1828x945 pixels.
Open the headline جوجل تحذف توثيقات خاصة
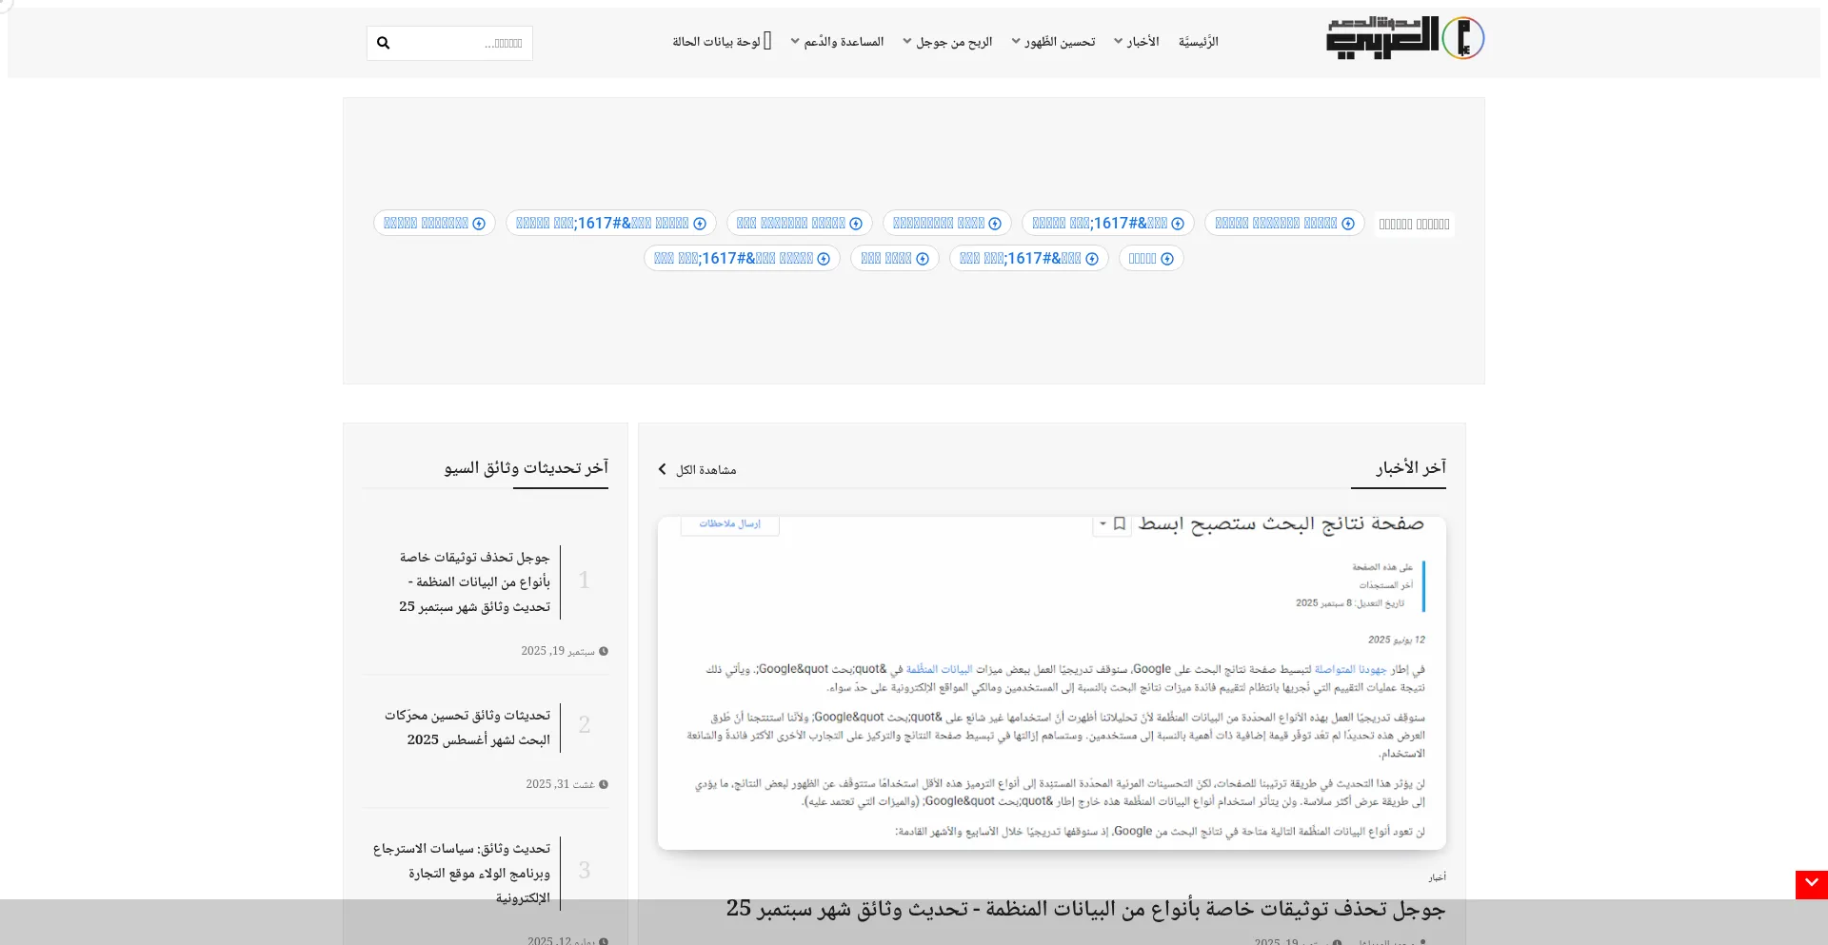(x=1085, y=909)
